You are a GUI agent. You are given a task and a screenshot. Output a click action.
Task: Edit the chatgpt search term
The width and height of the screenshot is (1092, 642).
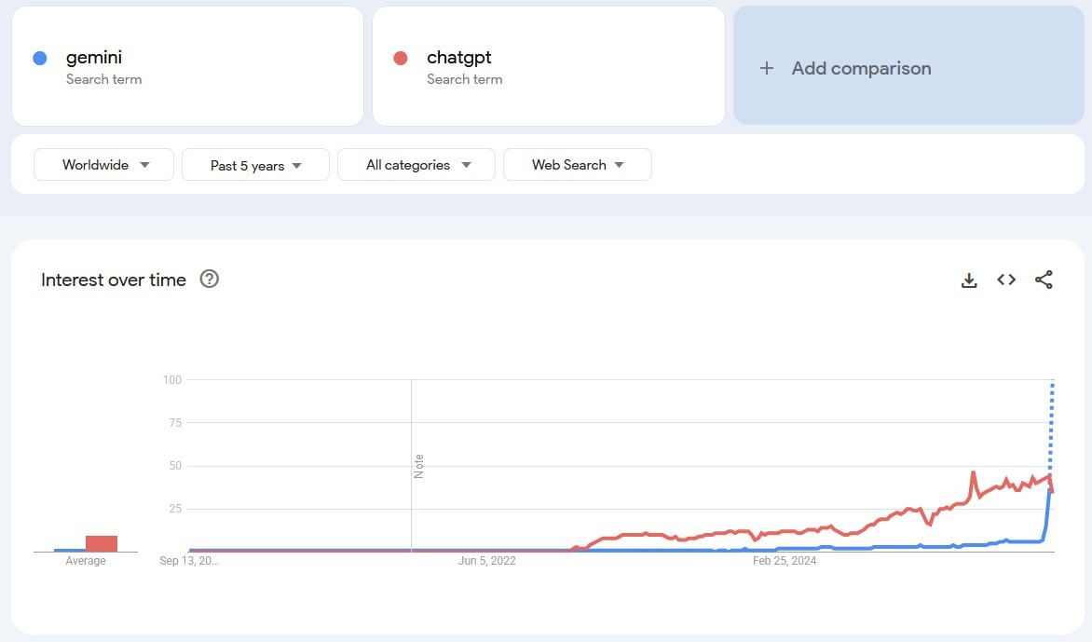(x=458, y=58)
